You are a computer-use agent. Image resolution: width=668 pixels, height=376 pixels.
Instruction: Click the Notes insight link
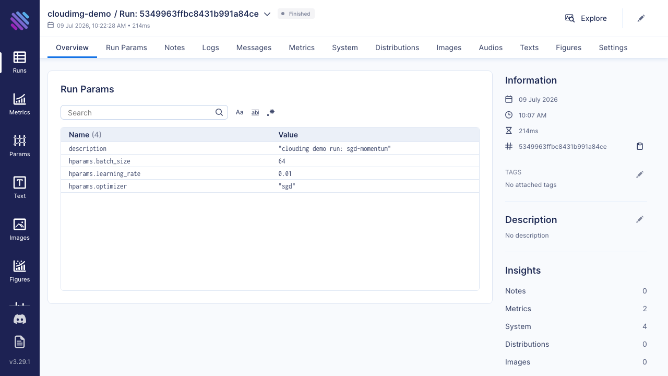click(576, 291)
